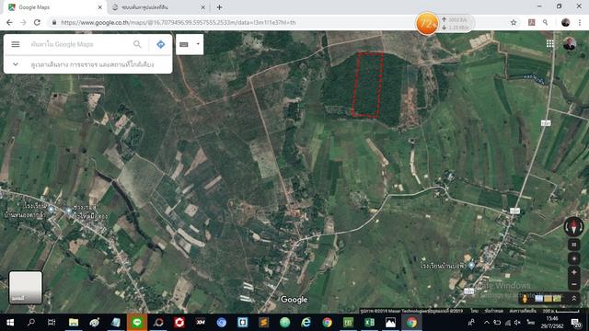Image resolution: width=589 pixels, height=331 pixels.
Task: Reset map orientation using the compass
Action: (573, 227)
